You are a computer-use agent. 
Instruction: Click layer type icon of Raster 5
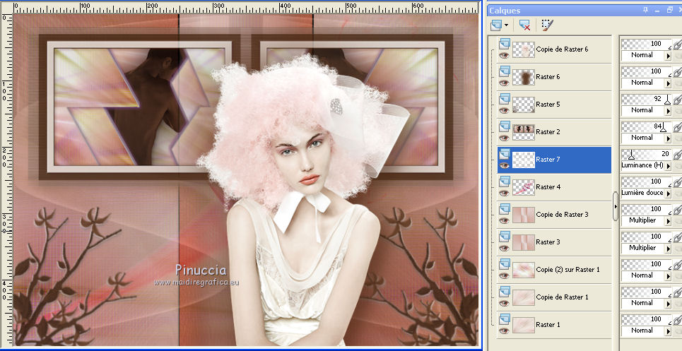tap(505, 99)
